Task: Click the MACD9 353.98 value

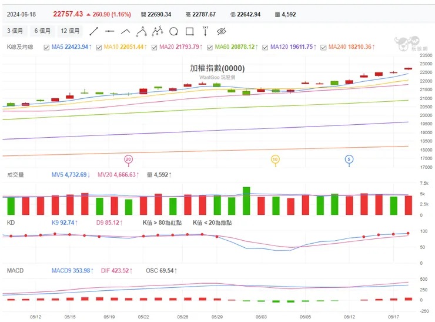Action: pos(72,271)
